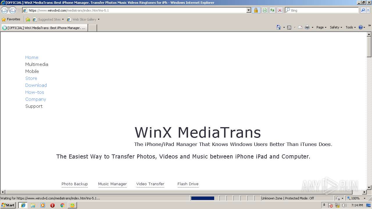The image size is (372, 209).
Task: Open the Windows Start button
Action: pos(8,205)
